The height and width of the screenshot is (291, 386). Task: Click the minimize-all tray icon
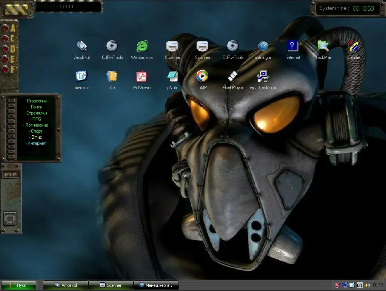[352, 285]
